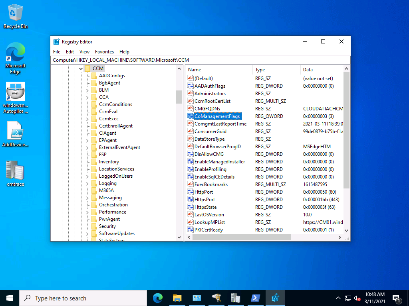Open the View menu
Image resolution: width=409 pixels, height=306 pixels.
[84, 51]
